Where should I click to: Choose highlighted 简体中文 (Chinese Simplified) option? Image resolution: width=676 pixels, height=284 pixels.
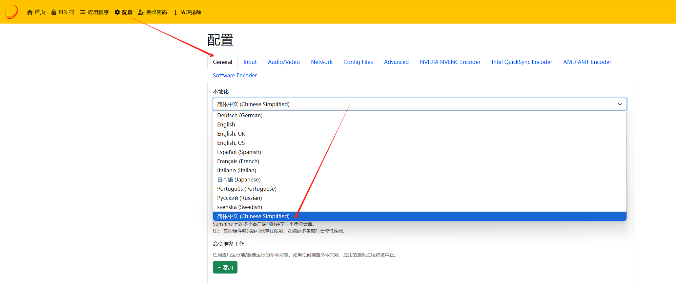(420, 216)
